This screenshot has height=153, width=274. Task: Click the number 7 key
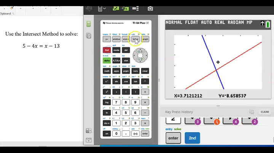pyautogui.click(x=116, y=102)
